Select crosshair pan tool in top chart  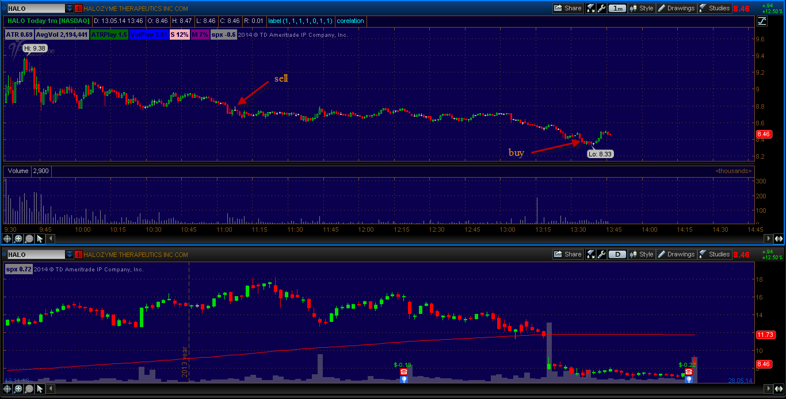pyautogui.click(x=7, y=239)
